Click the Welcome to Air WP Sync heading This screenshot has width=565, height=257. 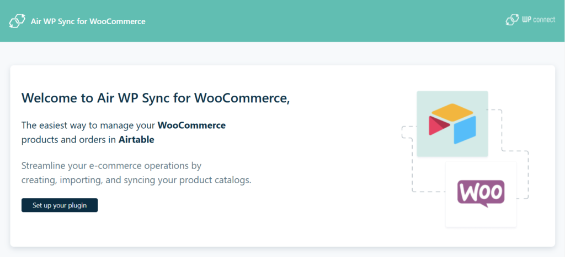(x=156, y=98)
